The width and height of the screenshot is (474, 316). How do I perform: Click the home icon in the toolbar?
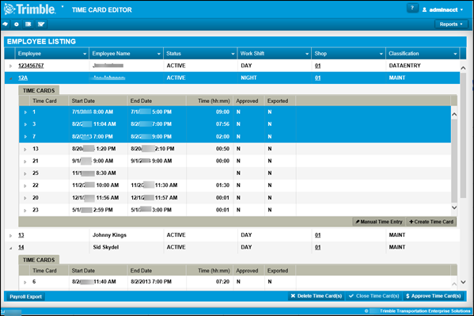[5, 25]
